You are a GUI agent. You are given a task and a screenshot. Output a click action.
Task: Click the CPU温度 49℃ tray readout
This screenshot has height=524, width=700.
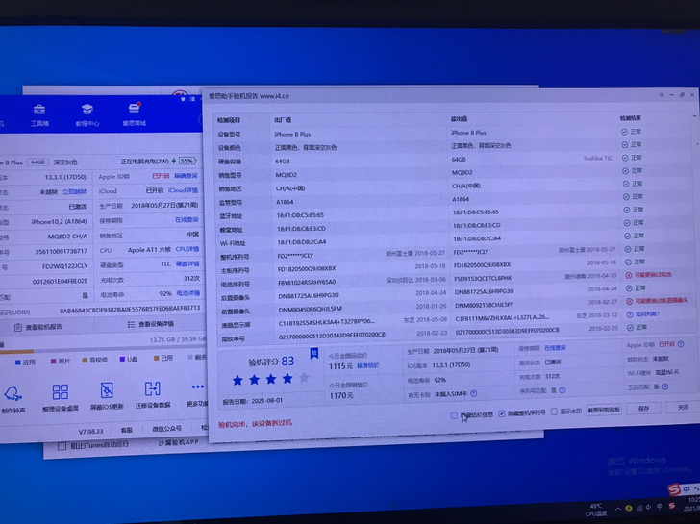tap(596, 510)
